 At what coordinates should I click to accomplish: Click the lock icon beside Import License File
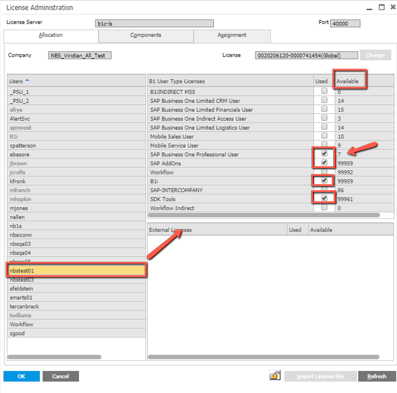point(275,375)
